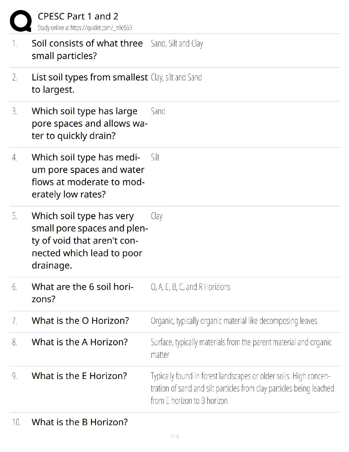Select the question What is the B Horizon
The width and height of the screenshot is (349, 452).
(80, 422)
